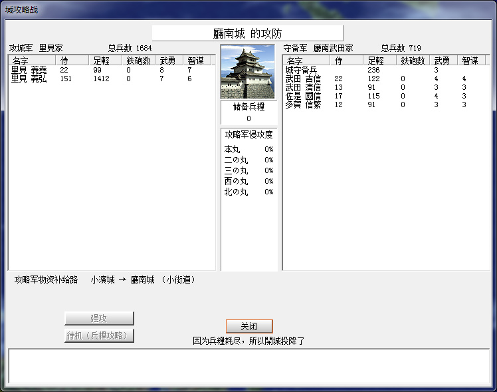Click the 待机（兵糧攻略）button
The image size is (497, 392).
99,335
